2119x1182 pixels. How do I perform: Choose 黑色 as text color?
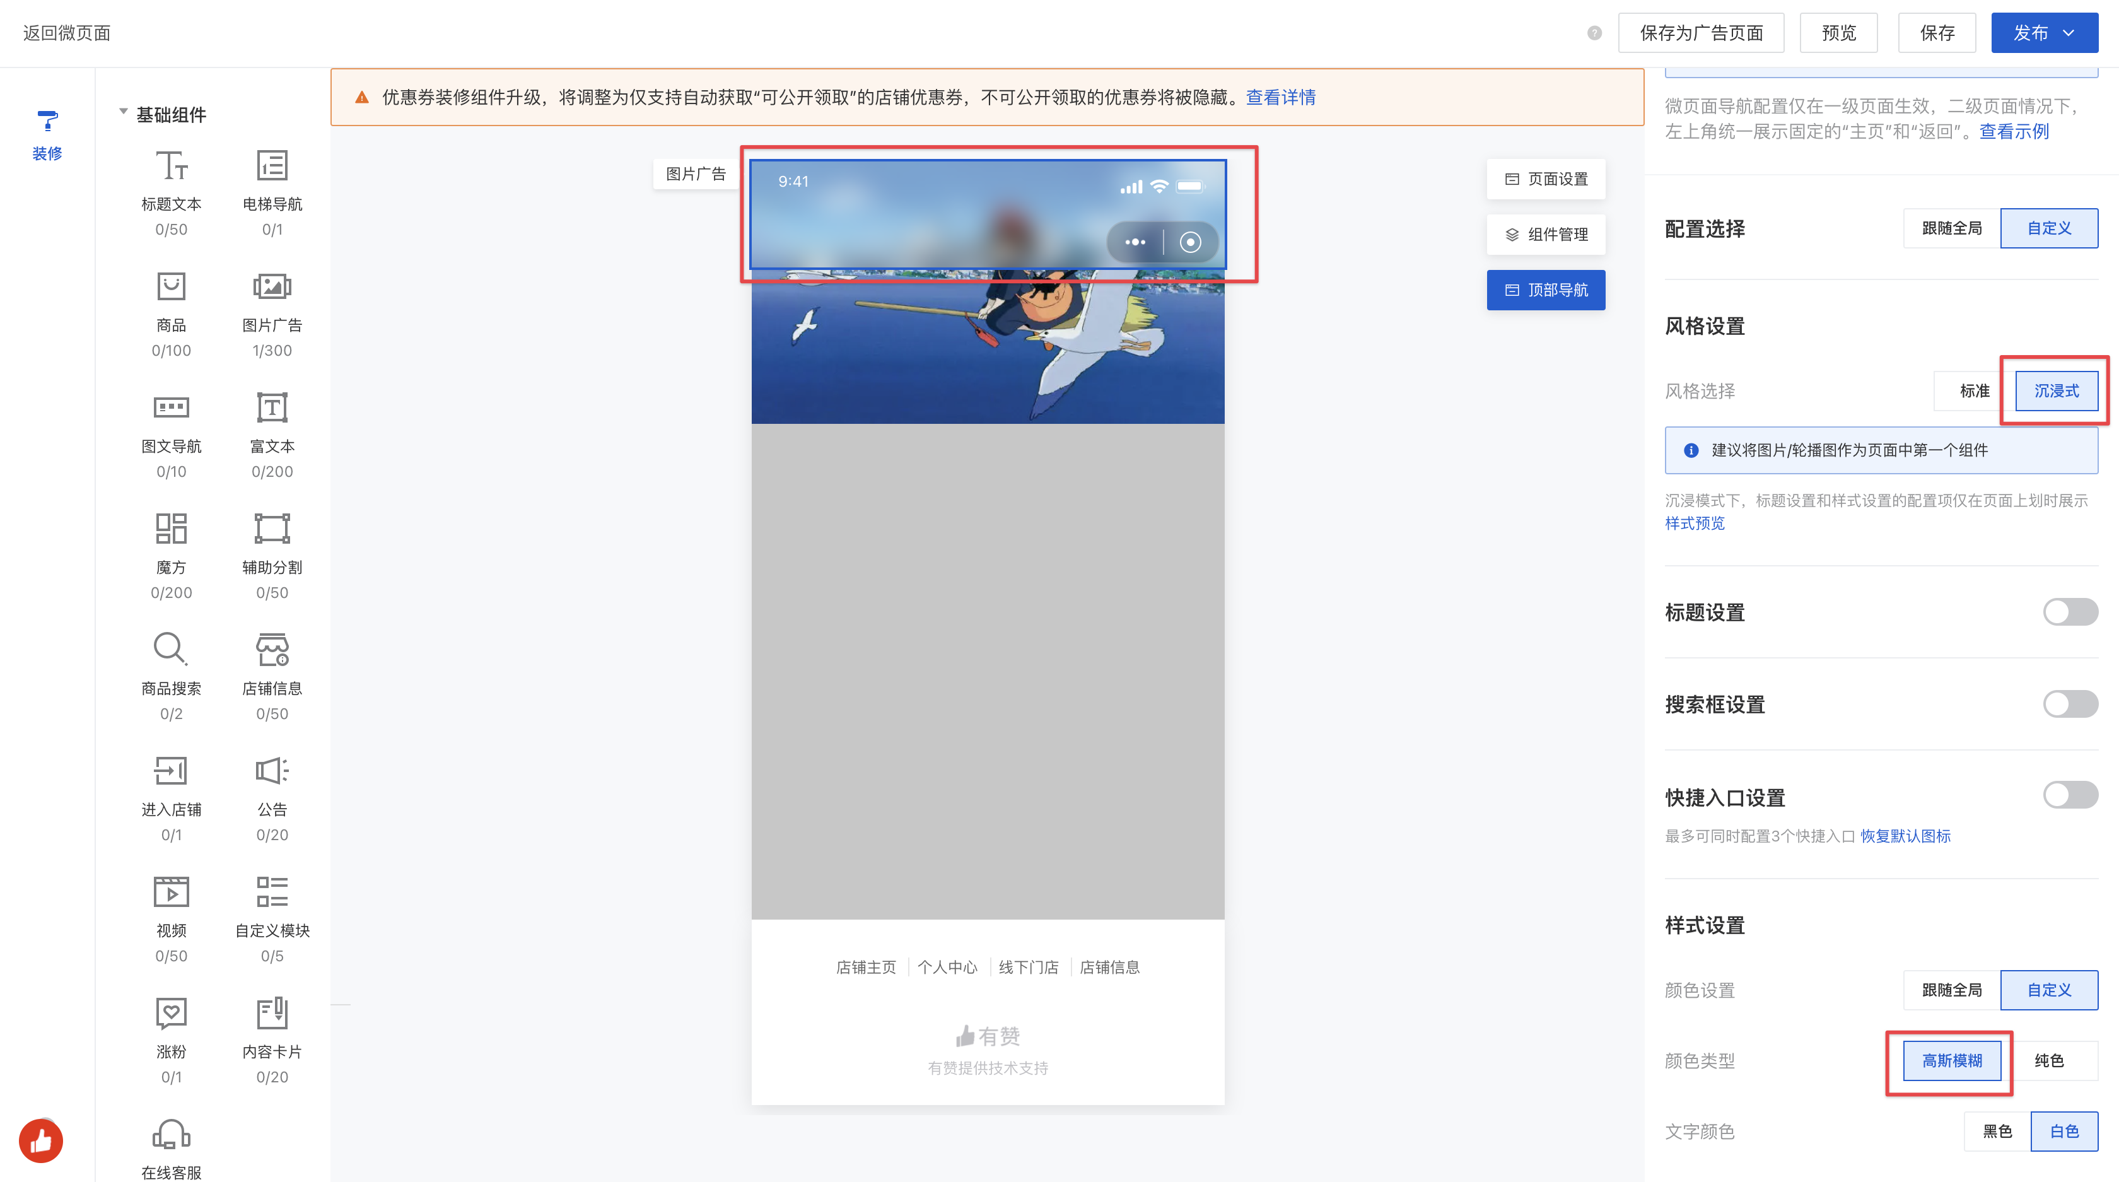(x=1997, y=1132)
